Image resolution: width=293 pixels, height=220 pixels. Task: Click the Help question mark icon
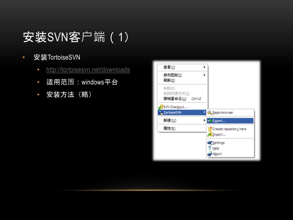210,148
